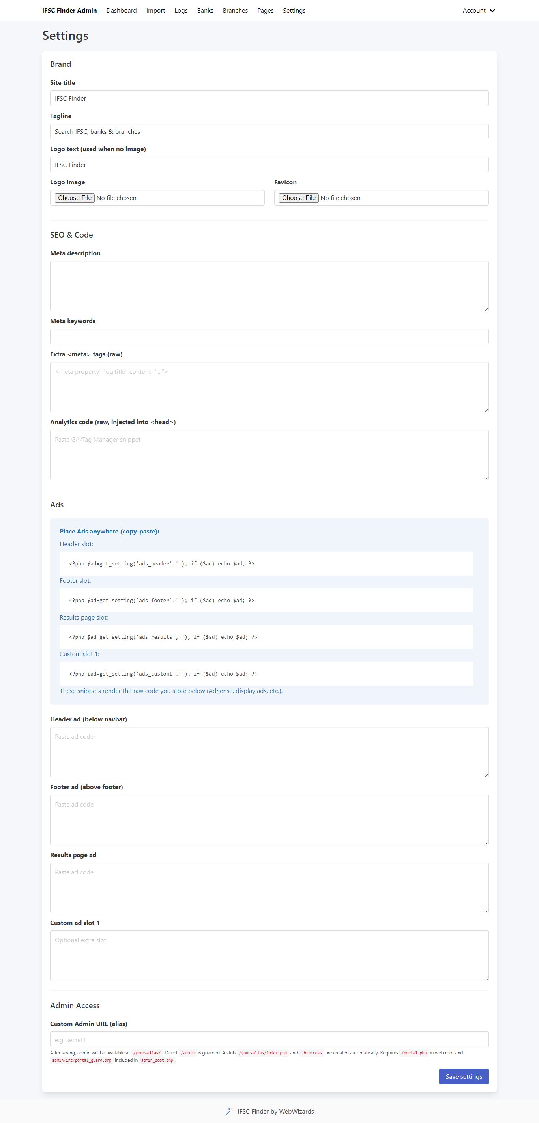539x1123 pixels.
Task: Click the magic wand icon in footer
Action: coord(229,1111)
